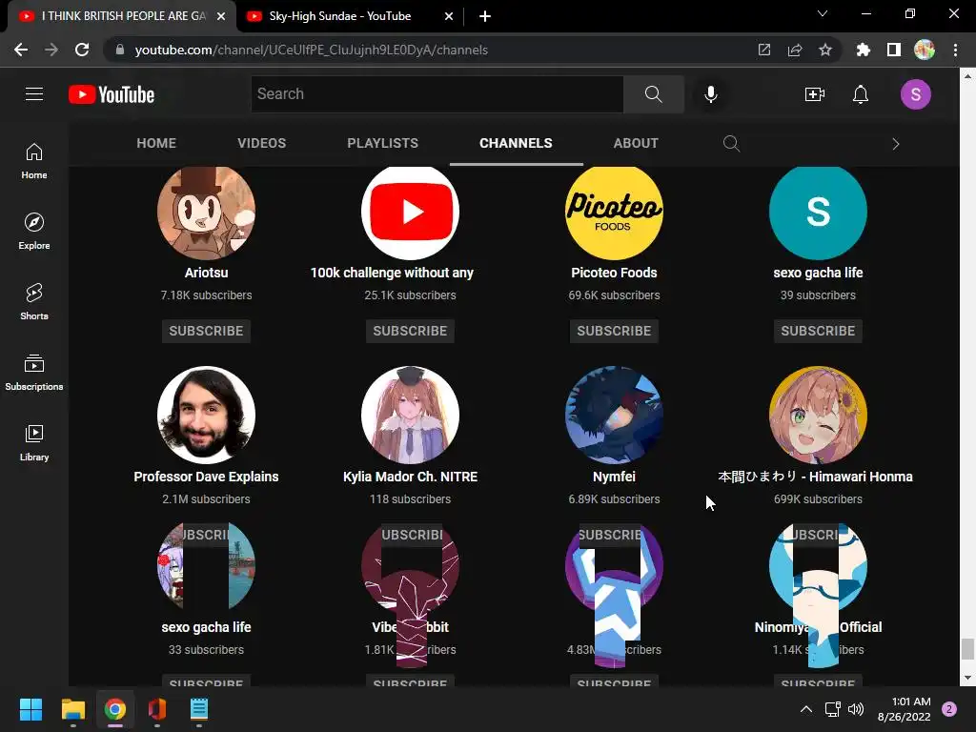Click the search magnifier button
This screenshot has height=732, width=976.
(654, 94)
